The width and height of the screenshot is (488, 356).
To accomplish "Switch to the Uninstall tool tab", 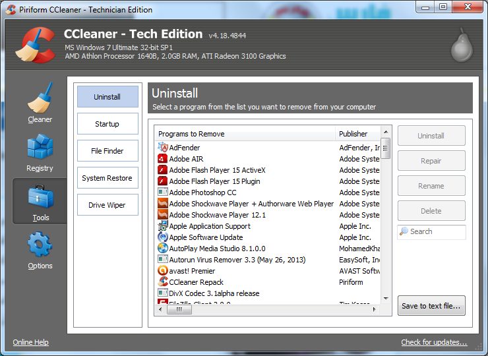I will click(107, 97).
